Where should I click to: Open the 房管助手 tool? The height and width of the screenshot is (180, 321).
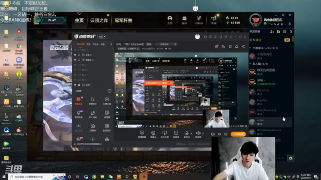93,101
